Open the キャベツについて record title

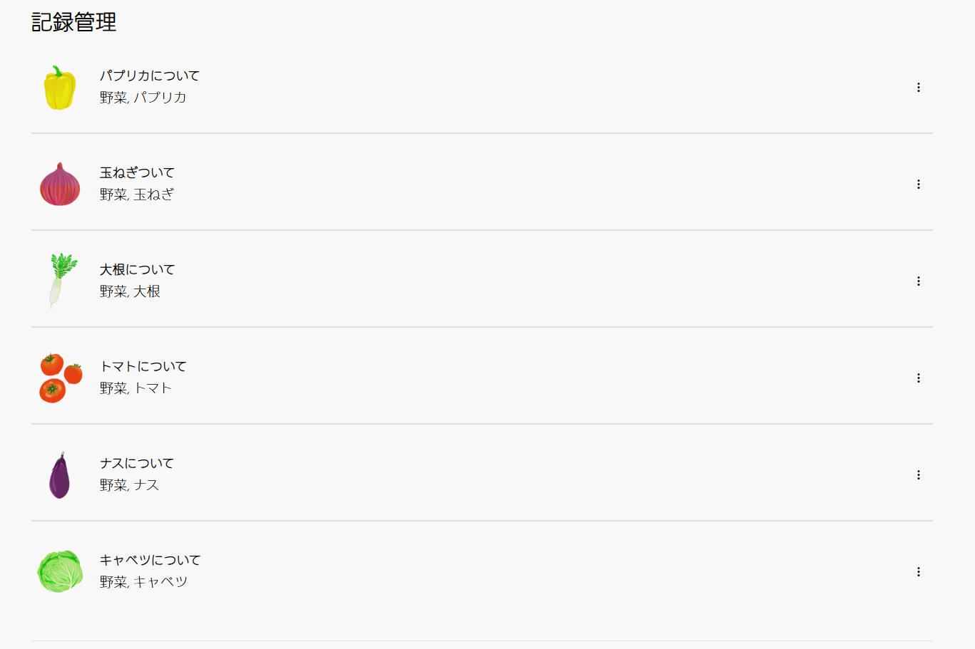click(150, 560)
